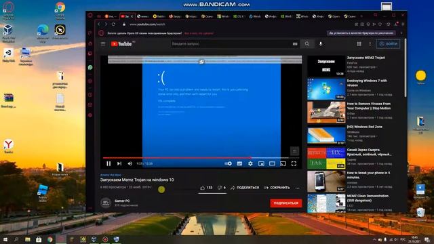Skip to next video button
Viewport: 434px width, 244px height.
[x=119, y=164]
